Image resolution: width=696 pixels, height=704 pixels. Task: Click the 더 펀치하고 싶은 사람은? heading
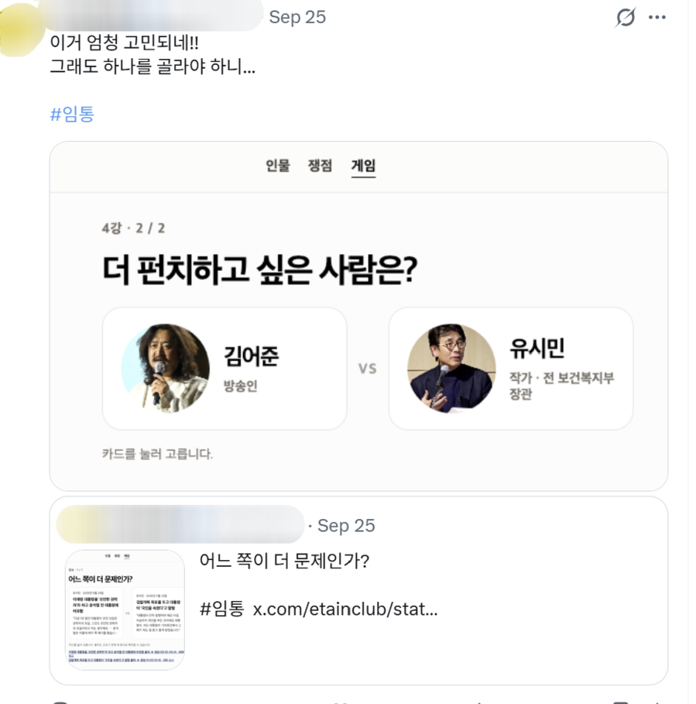click(x=260, y=270)
